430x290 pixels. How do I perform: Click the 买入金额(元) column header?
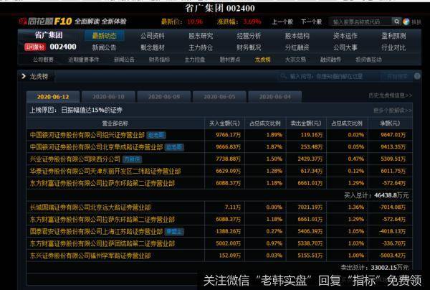tap(224, 123)
